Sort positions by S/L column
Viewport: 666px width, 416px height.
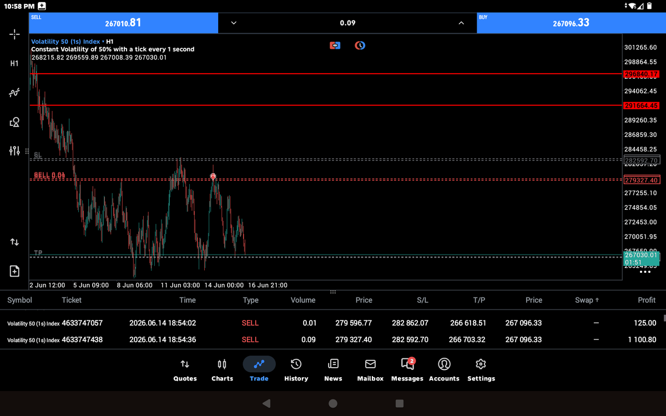[422, 300]
